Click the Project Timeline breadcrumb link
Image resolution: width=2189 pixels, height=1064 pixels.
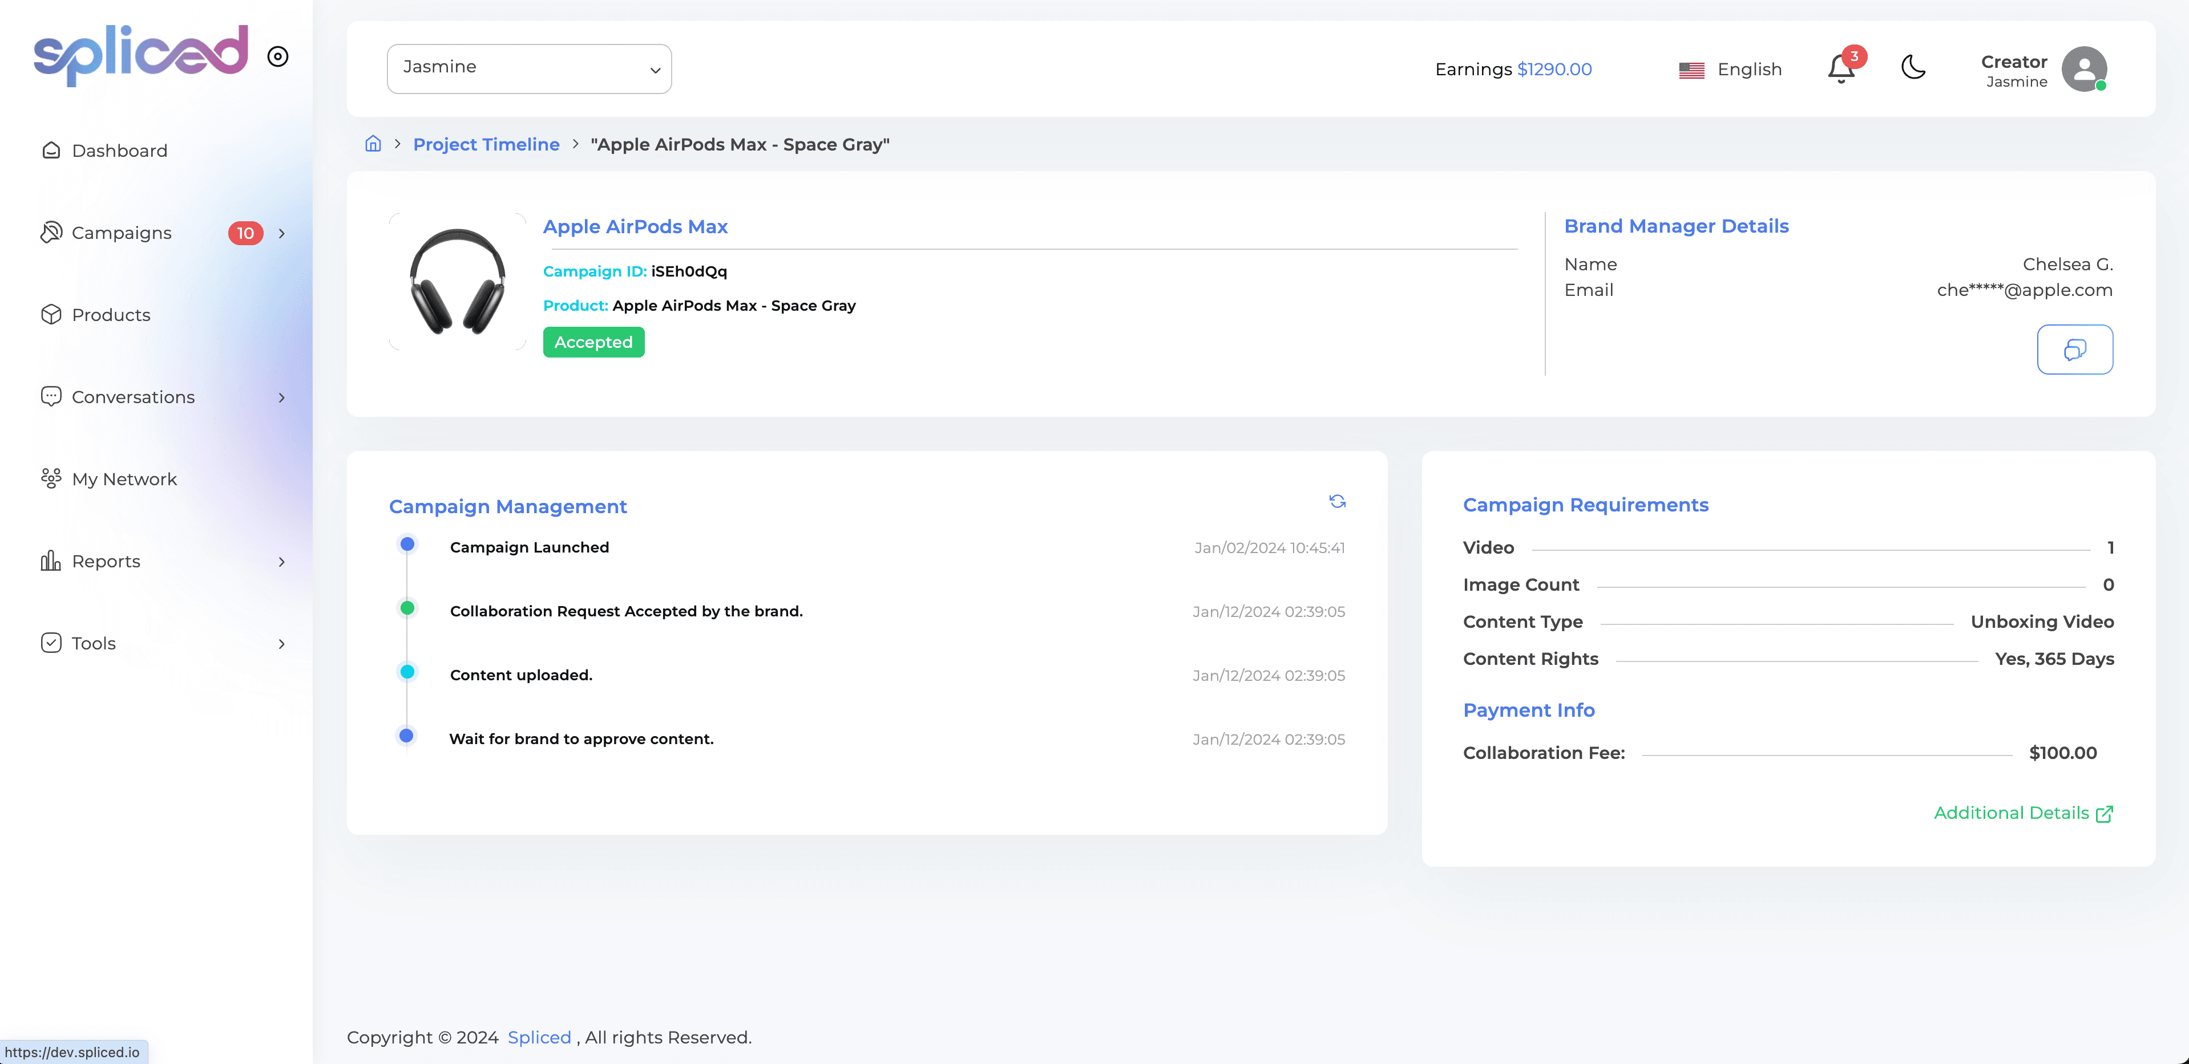486,144
